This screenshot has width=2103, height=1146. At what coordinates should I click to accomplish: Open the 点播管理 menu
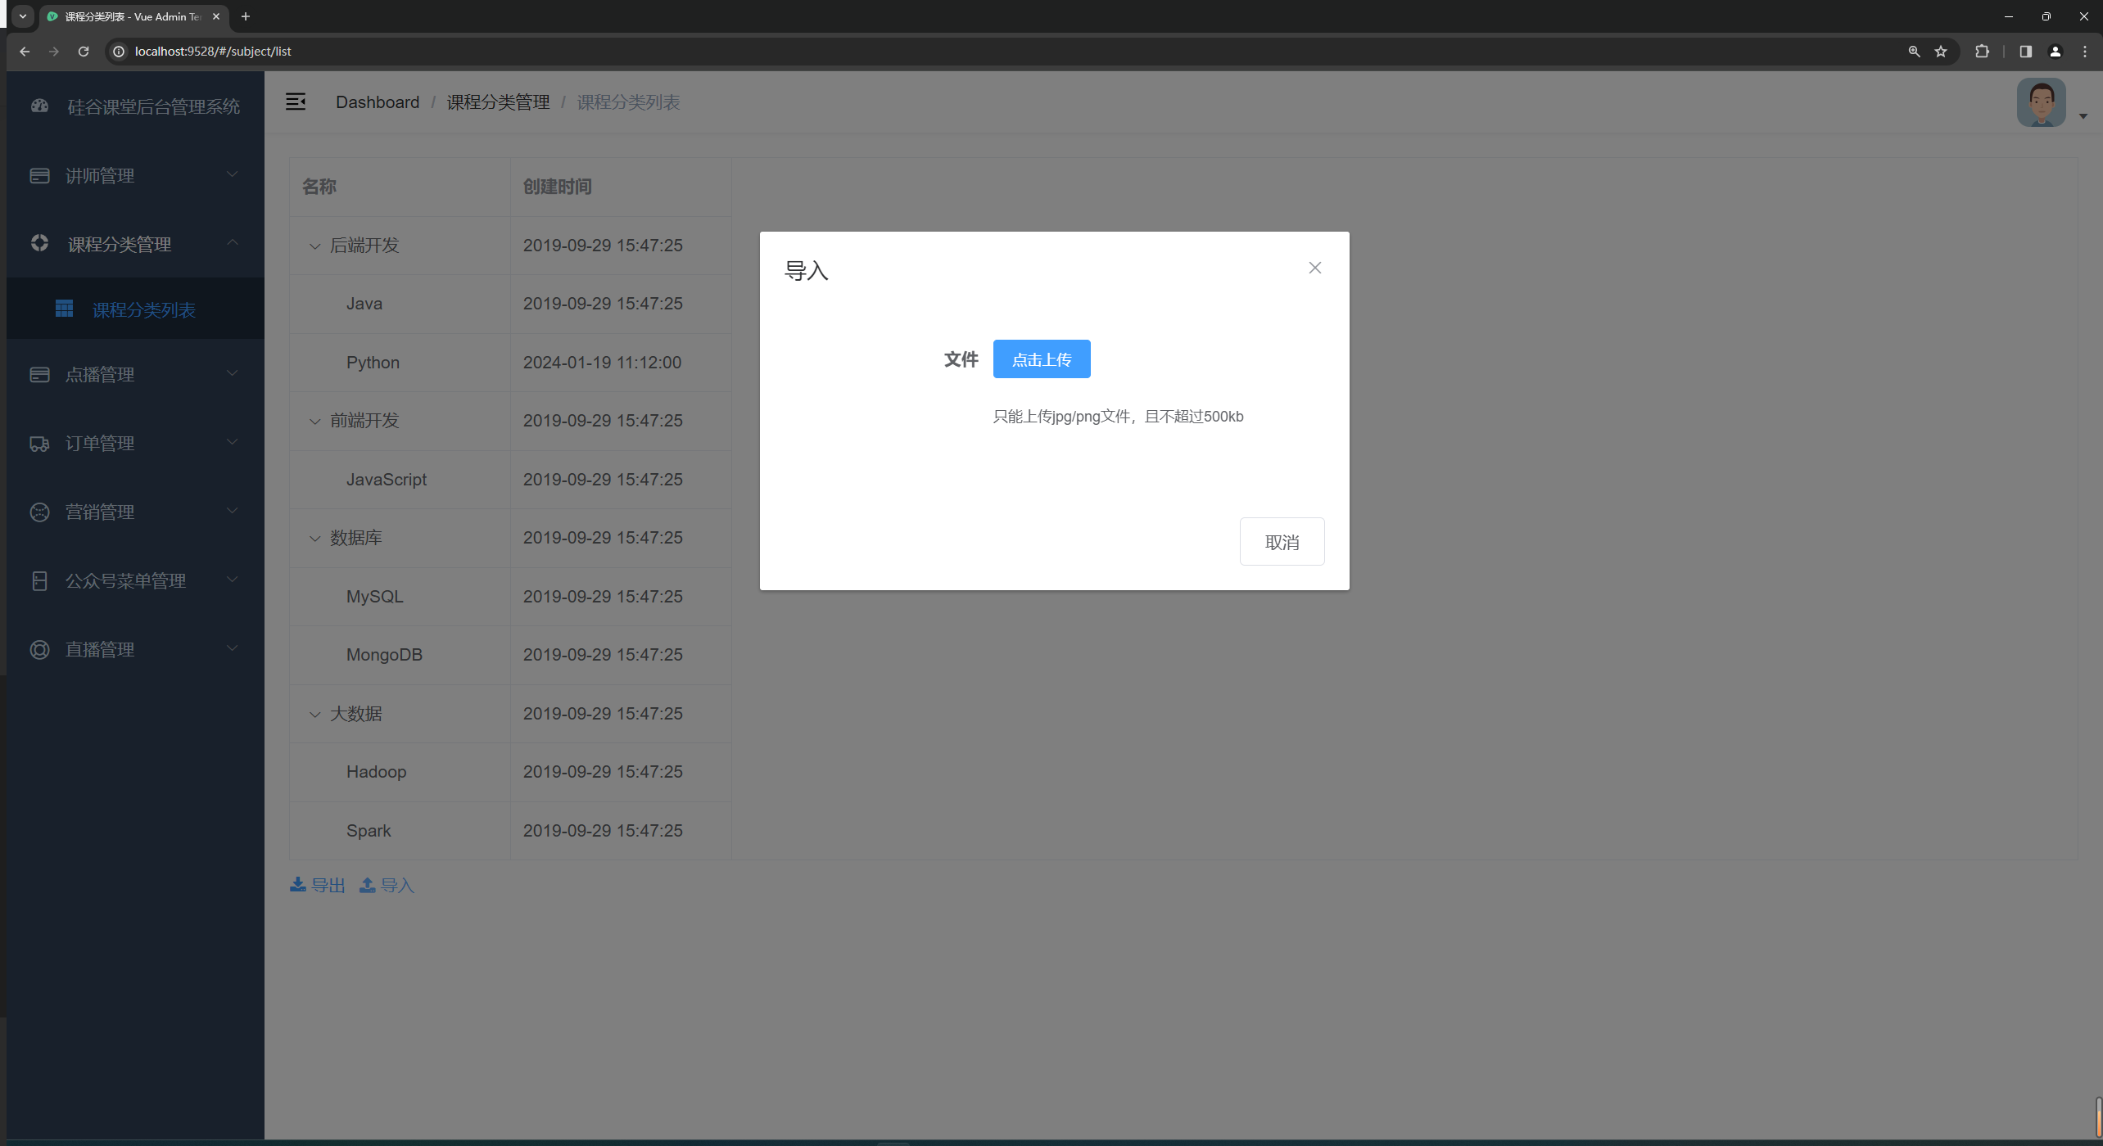(135, 374)
